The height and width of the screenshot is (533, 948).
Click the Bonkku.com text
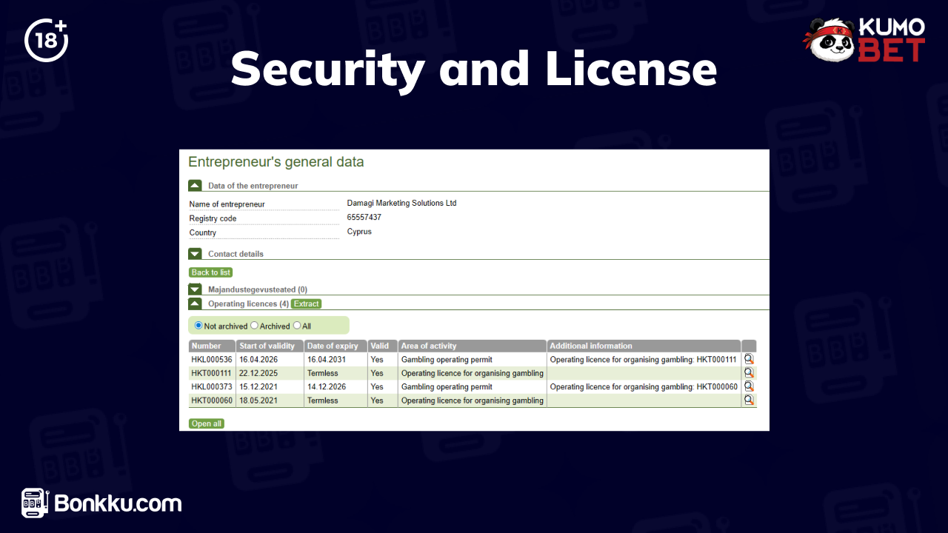[118, 503]
